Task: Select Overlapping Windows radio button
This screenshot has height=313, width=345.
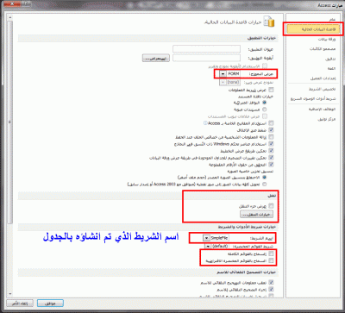Action: [265, 103]
